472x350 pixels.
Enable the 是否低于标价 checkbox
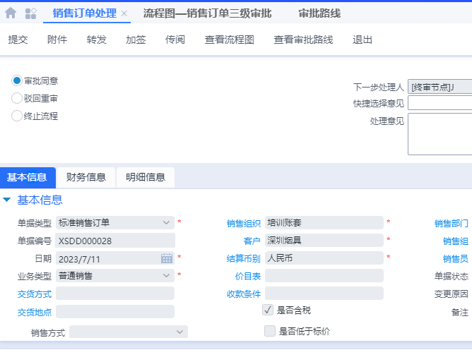[x=269, y=331]
